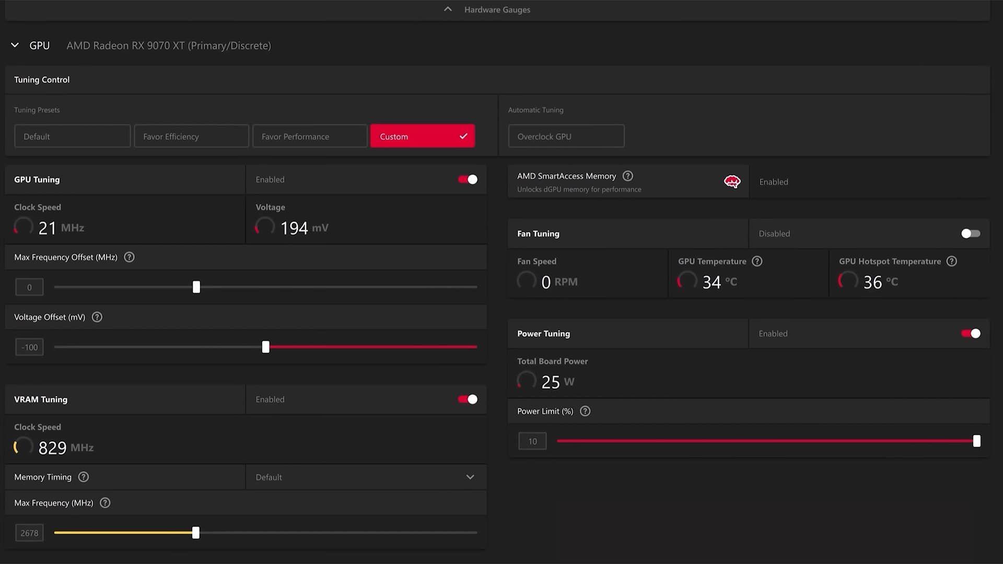
Task: Open help for Power Limit
Action: [x=585, y=411]
